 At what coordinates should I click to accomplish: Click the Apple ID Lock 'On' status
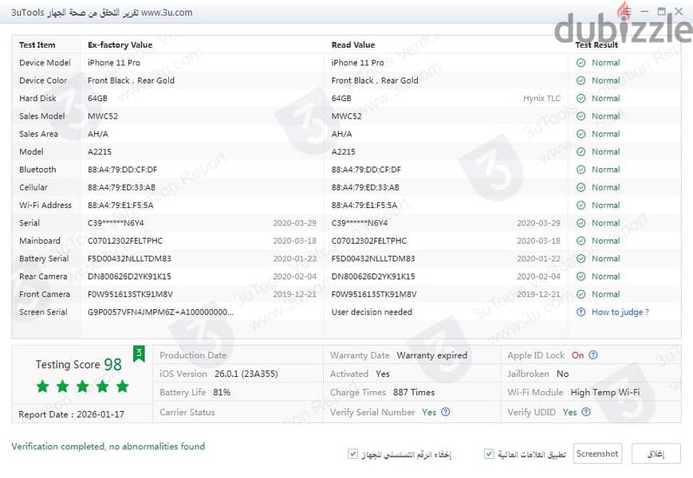tap(577, 355)
